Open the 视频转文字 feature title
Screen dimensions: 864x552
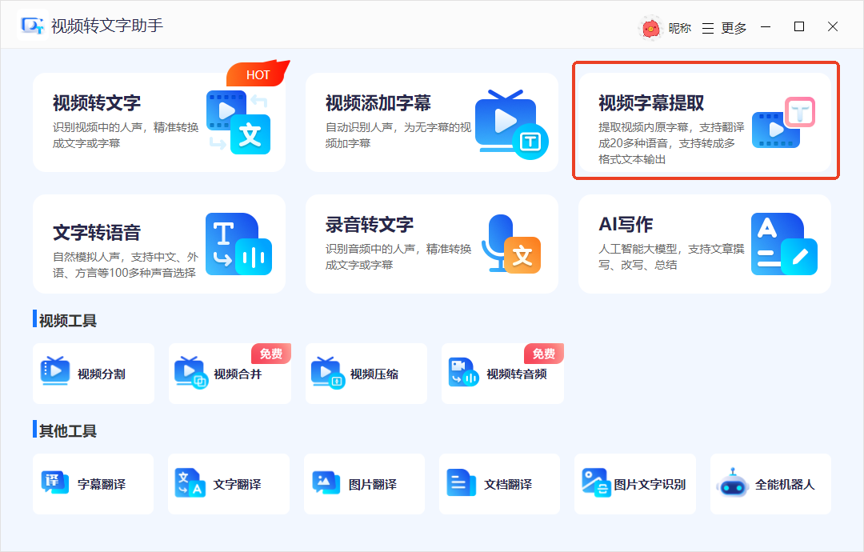coord(97,103)
